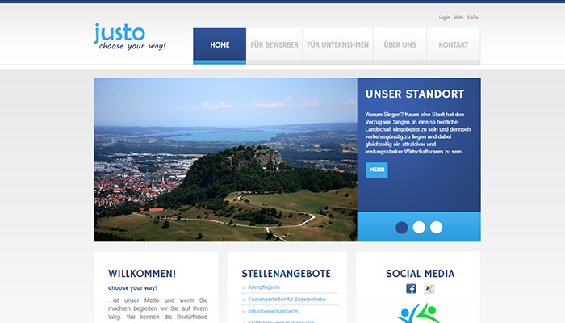565x323 pixels.
Task: Open the FÜR BEWERBER tab
Action: pyautogui.click(x=274, y=46)
